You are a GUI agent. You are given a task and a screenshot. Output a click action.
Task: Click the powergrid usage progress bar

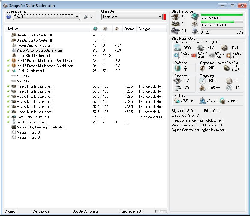click(x=222, y=22)
